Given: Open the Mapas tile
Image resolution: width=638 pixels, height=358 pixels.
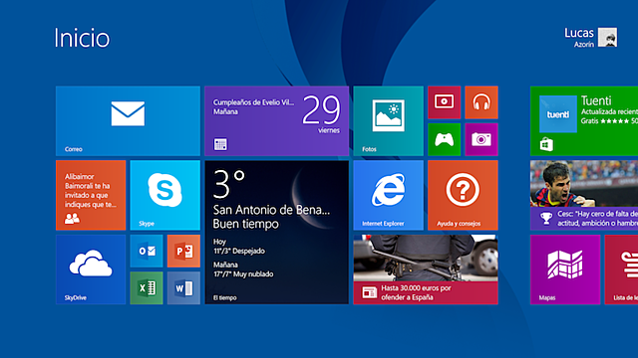Looking at the screenshot, I should tap(565, 269).
